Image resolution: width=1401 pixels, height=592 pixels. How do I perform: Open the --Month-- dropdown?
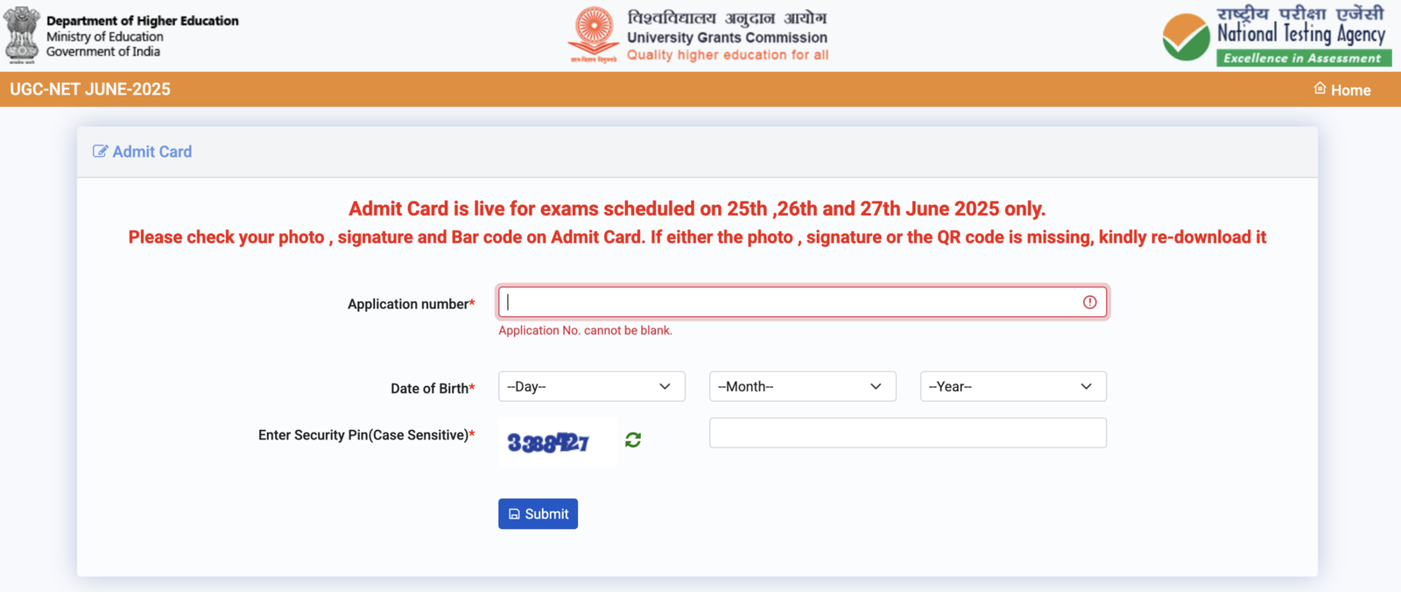(x=801, y=386)
